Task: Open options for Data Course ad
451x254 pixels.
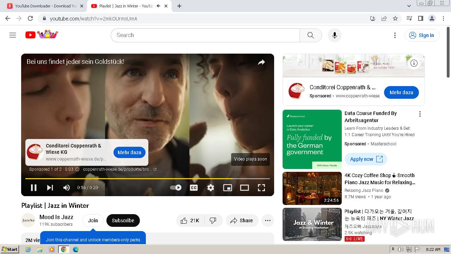Action: 420,114
